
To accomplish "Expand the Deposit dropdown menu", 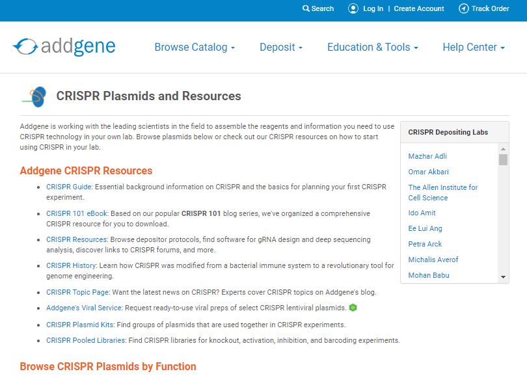I will 281,47.
